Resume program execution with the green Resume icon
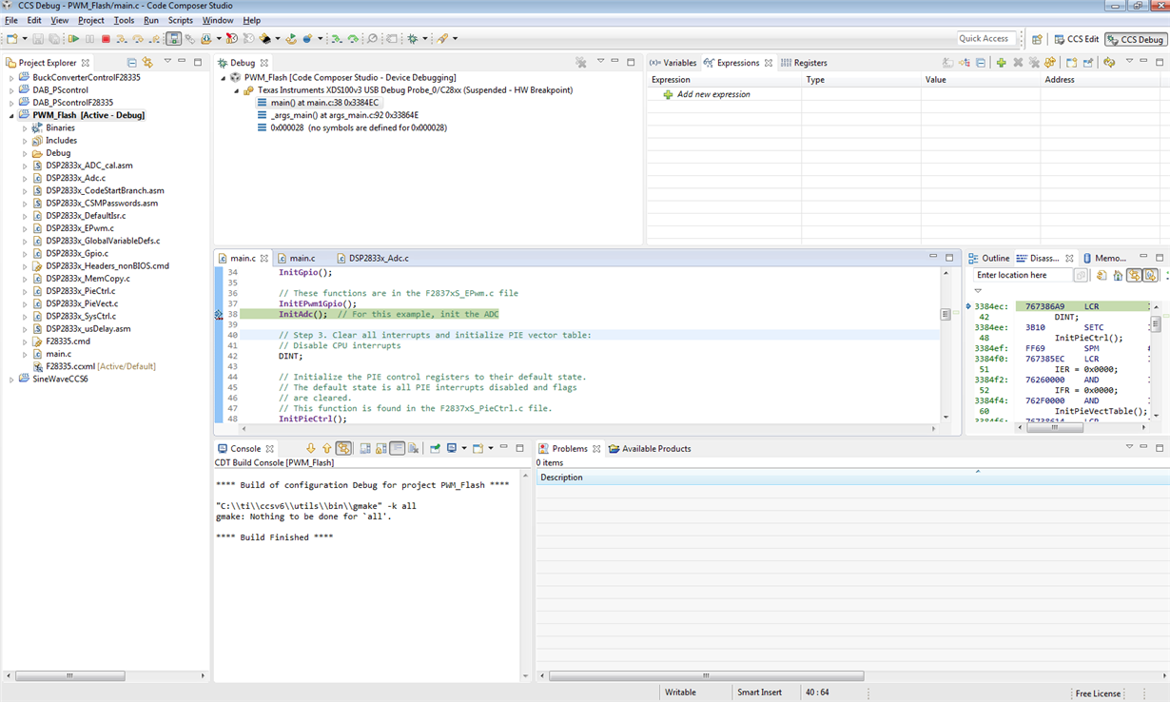 [x=74, y=38]
